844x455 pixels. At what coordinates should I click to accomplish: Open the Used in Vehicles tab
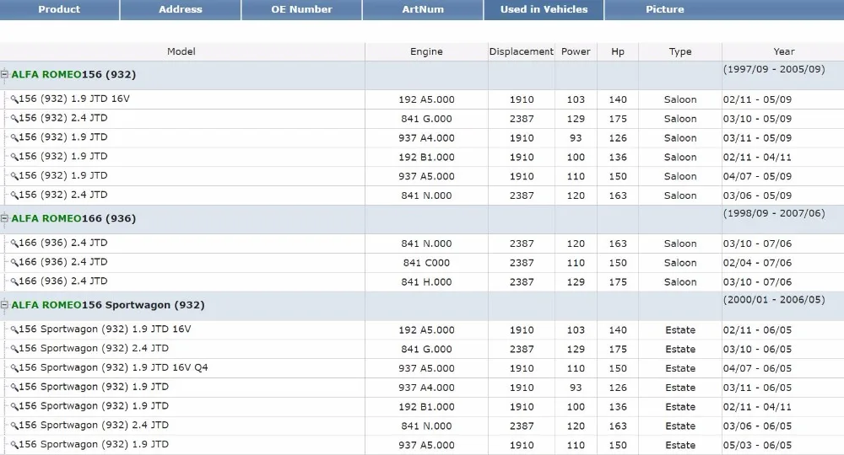pyautogui.click(x=544, y=9)
